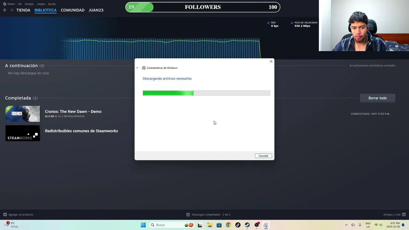Screen dimensions: 409x230
Task: Open Task View in the taskbar
Action: pos(200,225)
